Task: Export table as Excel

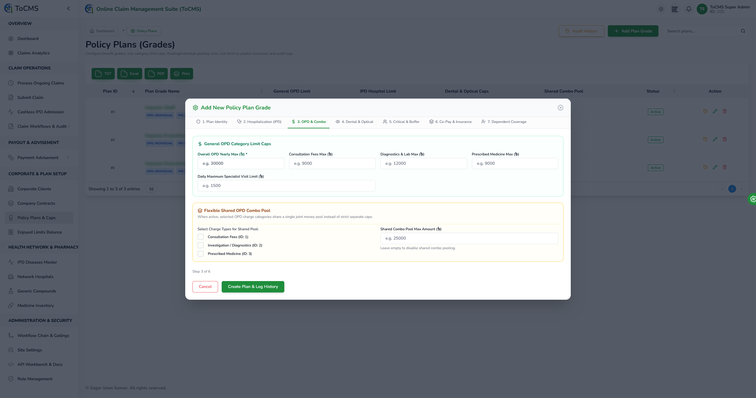Action: click(x=130, y=74)
